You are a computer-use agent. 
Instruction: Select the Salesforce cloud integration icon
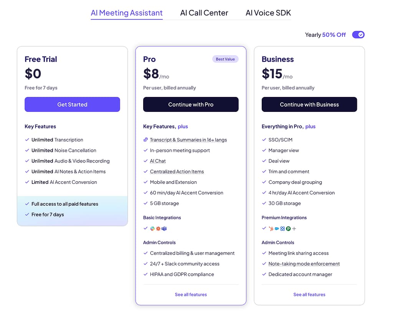pyautogui.click(x=277, y=228)
